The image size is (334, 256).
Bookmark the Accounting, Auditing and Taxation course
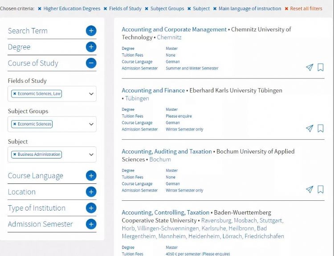pyautogui.click(x=320, y=190)
